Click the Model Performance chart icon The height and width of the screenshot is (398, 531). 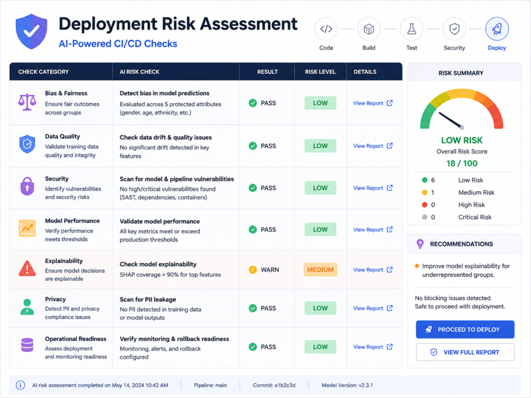27,228
